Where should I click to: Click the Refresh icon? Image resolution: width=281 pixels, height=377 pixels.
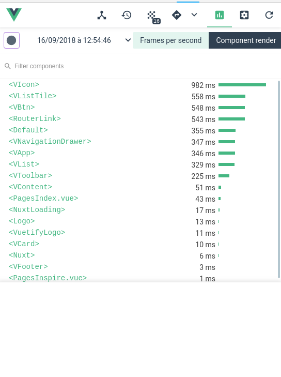pos(269,15)
